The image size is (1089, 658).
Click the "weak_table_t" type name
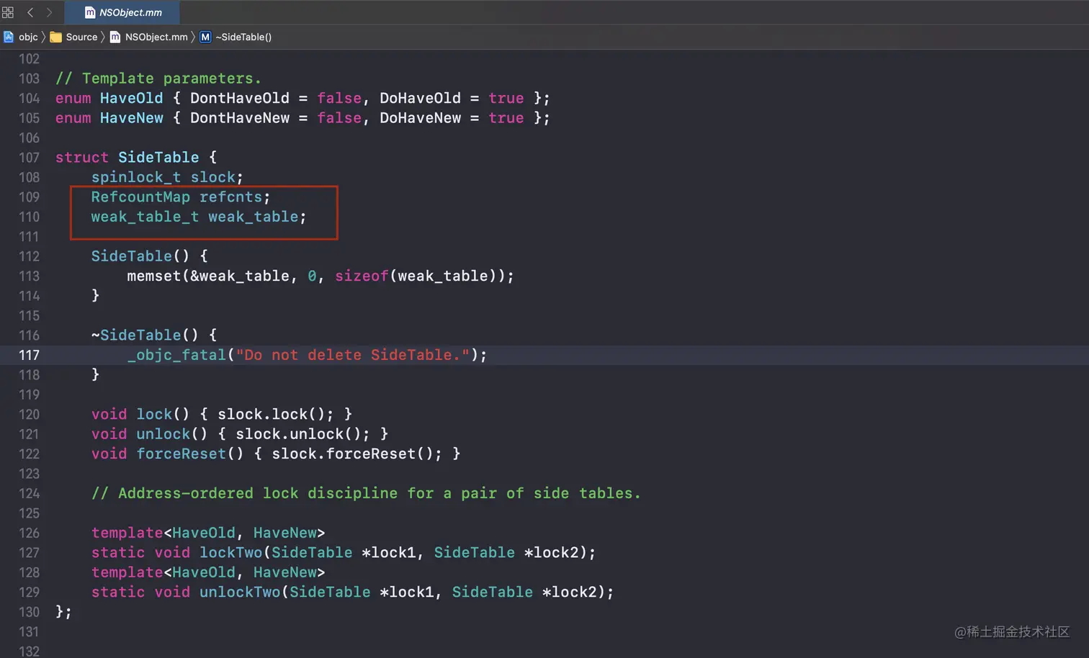coord(145,217)
